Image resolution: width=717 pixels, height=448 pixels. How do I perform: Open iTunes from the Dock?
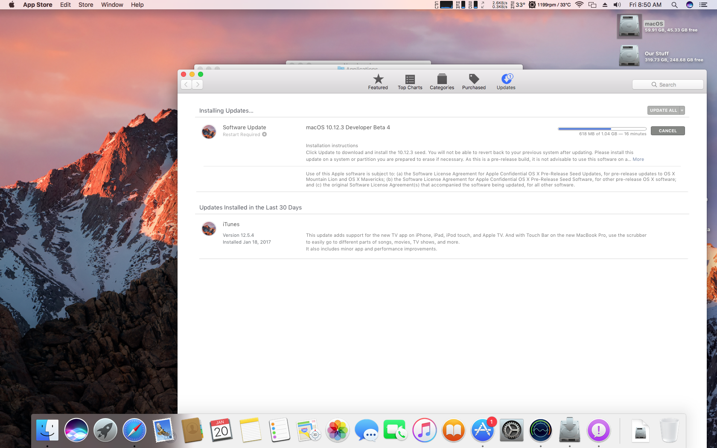(425, 430)
